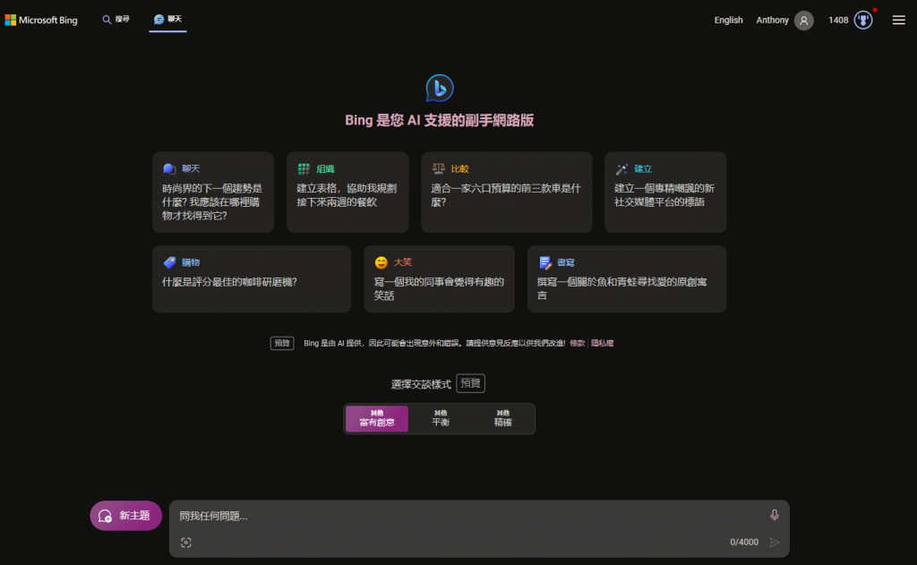Start a 新主題 new topic

pyautogui.click(x=125, y=515)
